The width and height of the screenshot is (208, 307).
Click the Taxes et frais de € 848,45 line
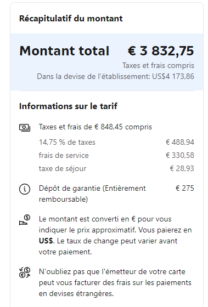[x=95, y=127]
